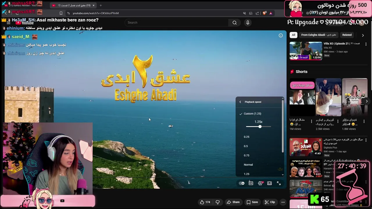This screenshot has height=209, width=372.
Task: Open video info card icon
Action: [281, 35]
